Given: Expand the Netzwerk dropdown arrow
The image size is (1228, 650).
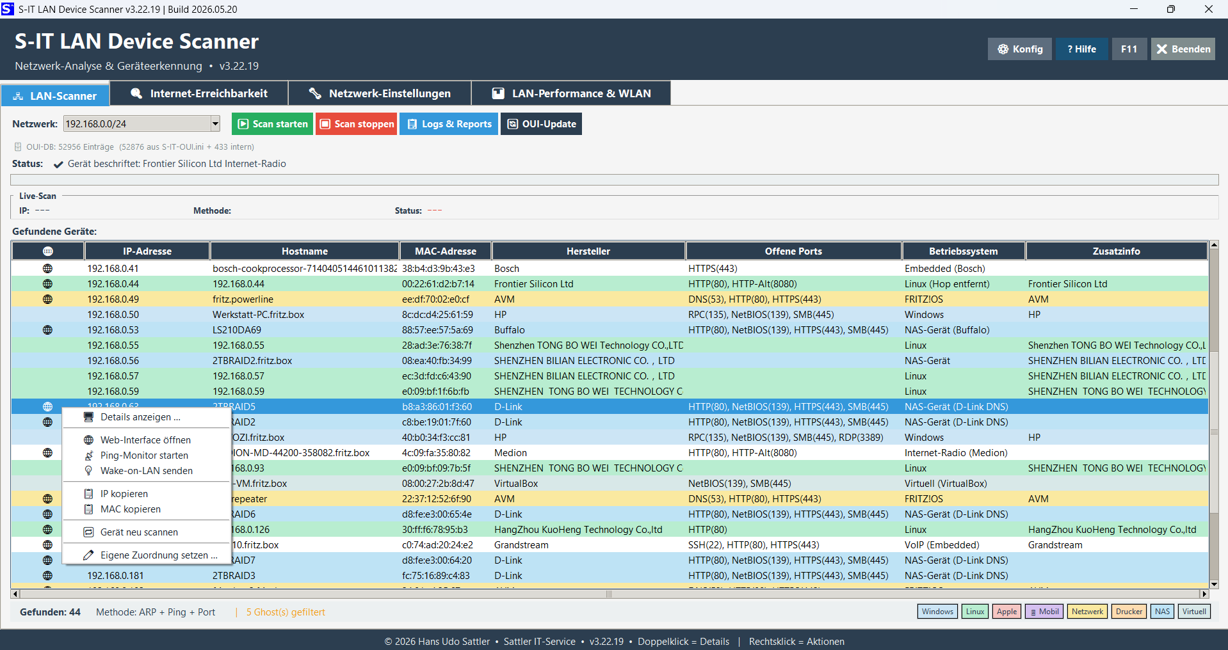Looking at the screenshot, I should (x=215, y=124).
